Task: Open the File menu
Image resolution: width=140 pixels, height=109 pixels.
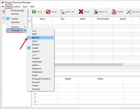Action: click(x=3, y=7)
